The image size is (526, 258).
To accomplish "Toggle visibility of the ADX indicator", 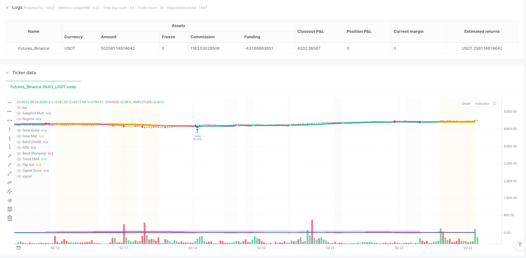I will click(19, 148).
